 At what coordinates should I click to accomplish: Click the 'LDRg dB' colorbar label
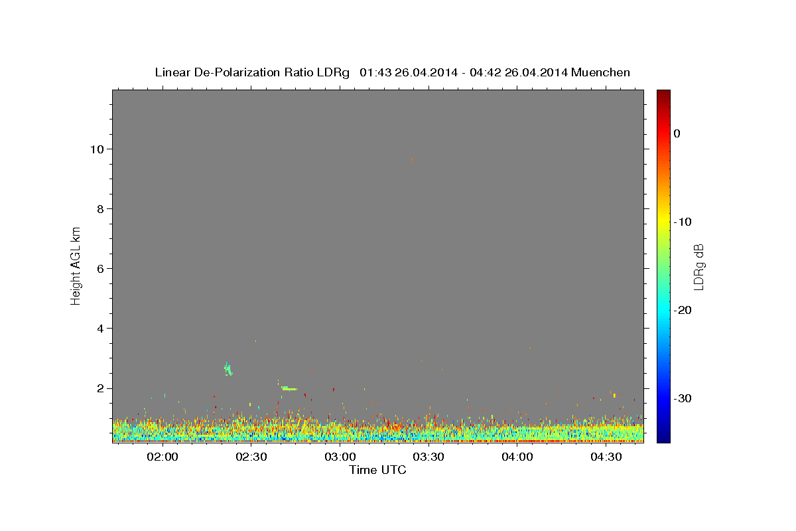tap(698, 267)
